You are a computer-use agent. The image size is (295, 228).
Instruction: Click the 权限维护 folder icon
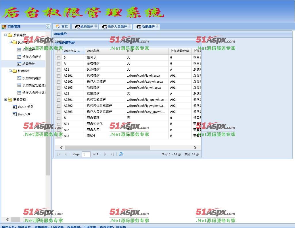coord(15,71)
